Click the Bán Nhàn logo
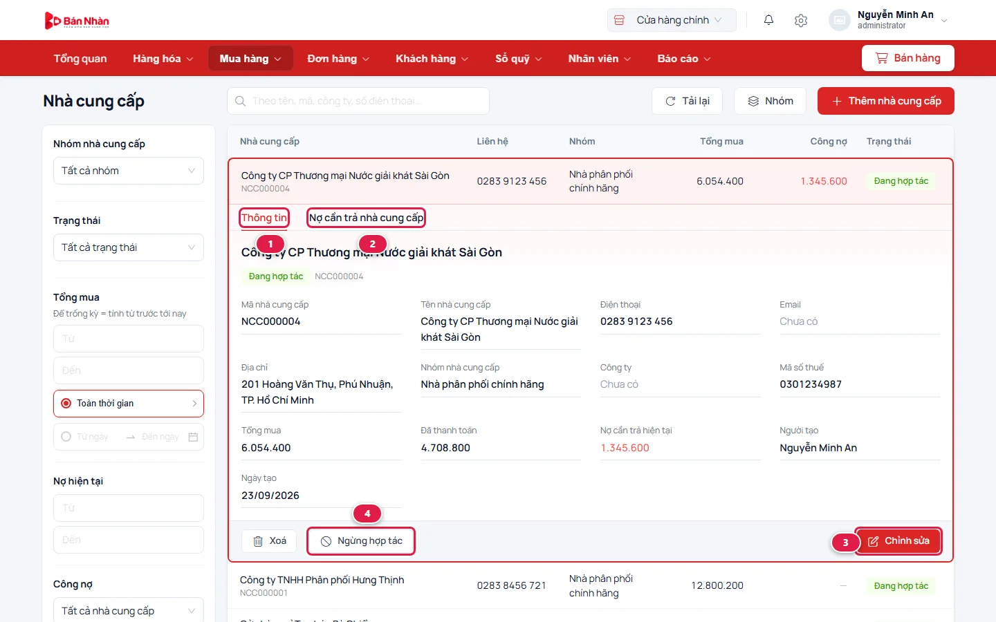This screenshot has height=622, width=996. pos(77,21)
